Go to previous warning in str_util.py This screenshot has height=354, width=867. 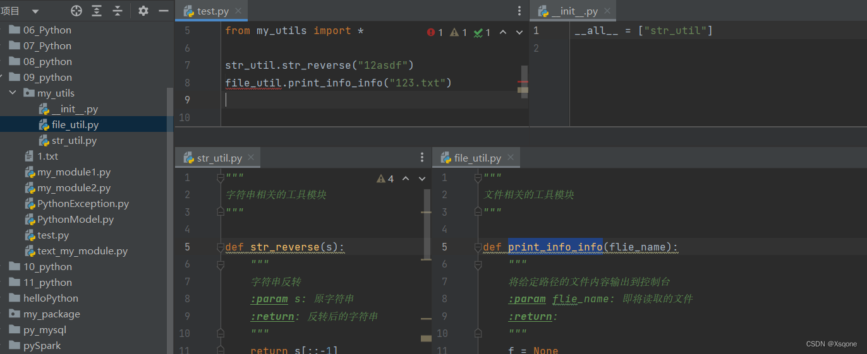[406, 179]
